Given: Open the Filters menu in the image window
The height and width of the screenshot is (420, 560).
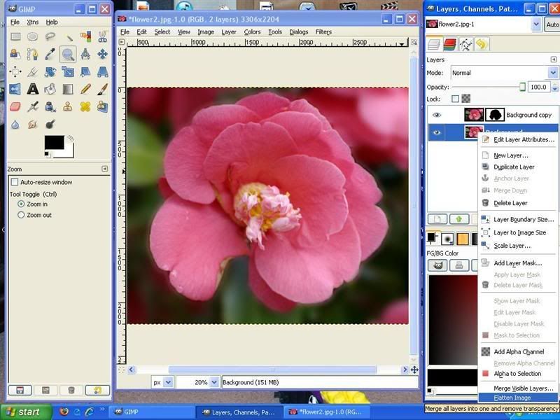Looking at the screenshot, I should tap(323, 31).
